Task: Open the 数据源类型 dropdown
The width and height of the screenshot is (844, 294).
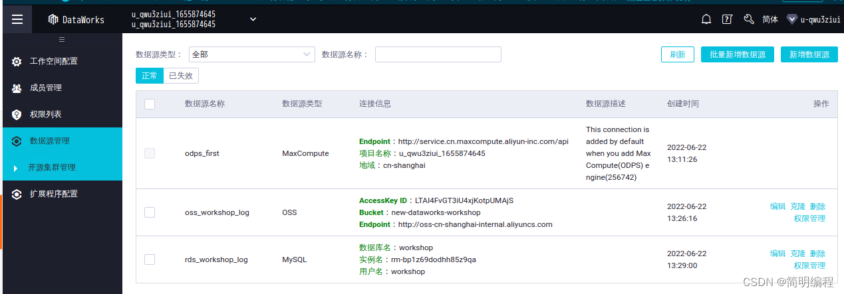Action: pyautogui.click(x=251, y=54)
